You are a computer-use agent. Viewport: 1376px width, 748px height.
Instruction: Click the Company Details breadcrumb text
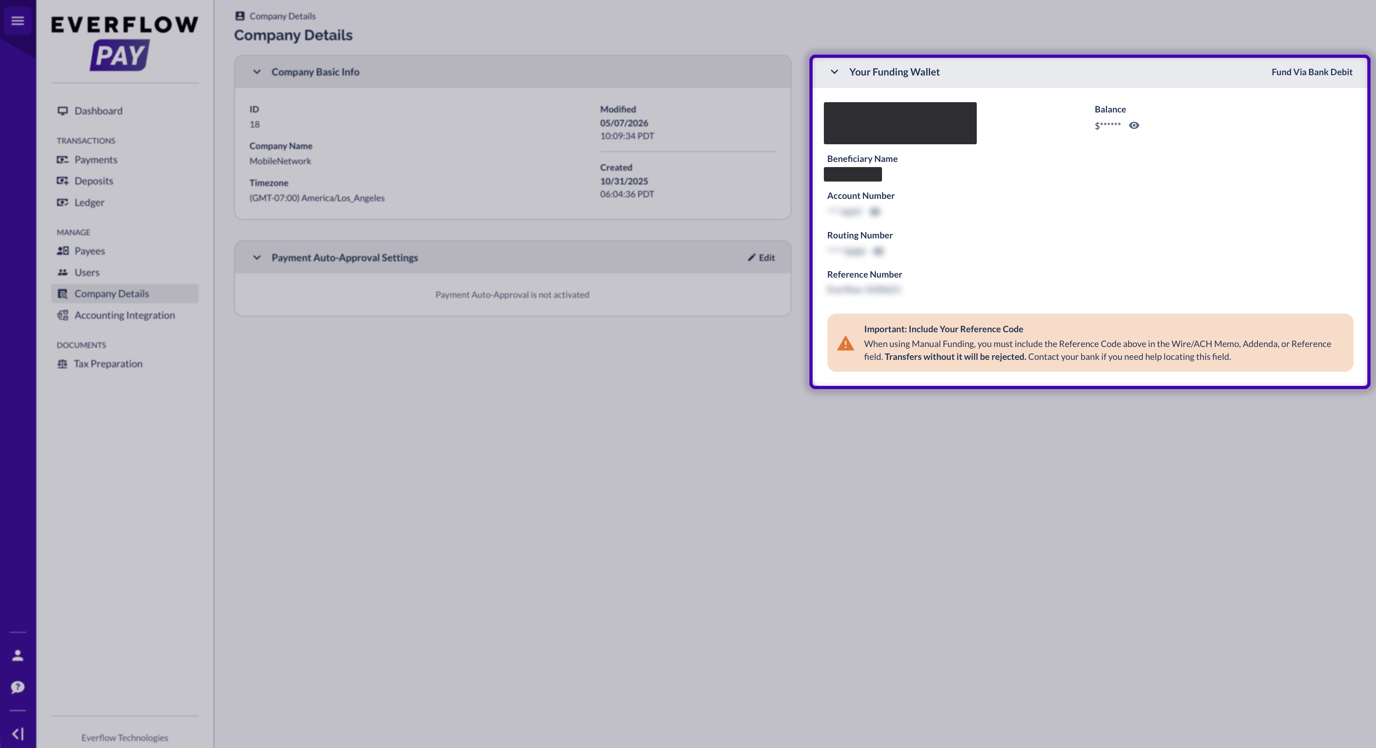click(x=283, y=16)
